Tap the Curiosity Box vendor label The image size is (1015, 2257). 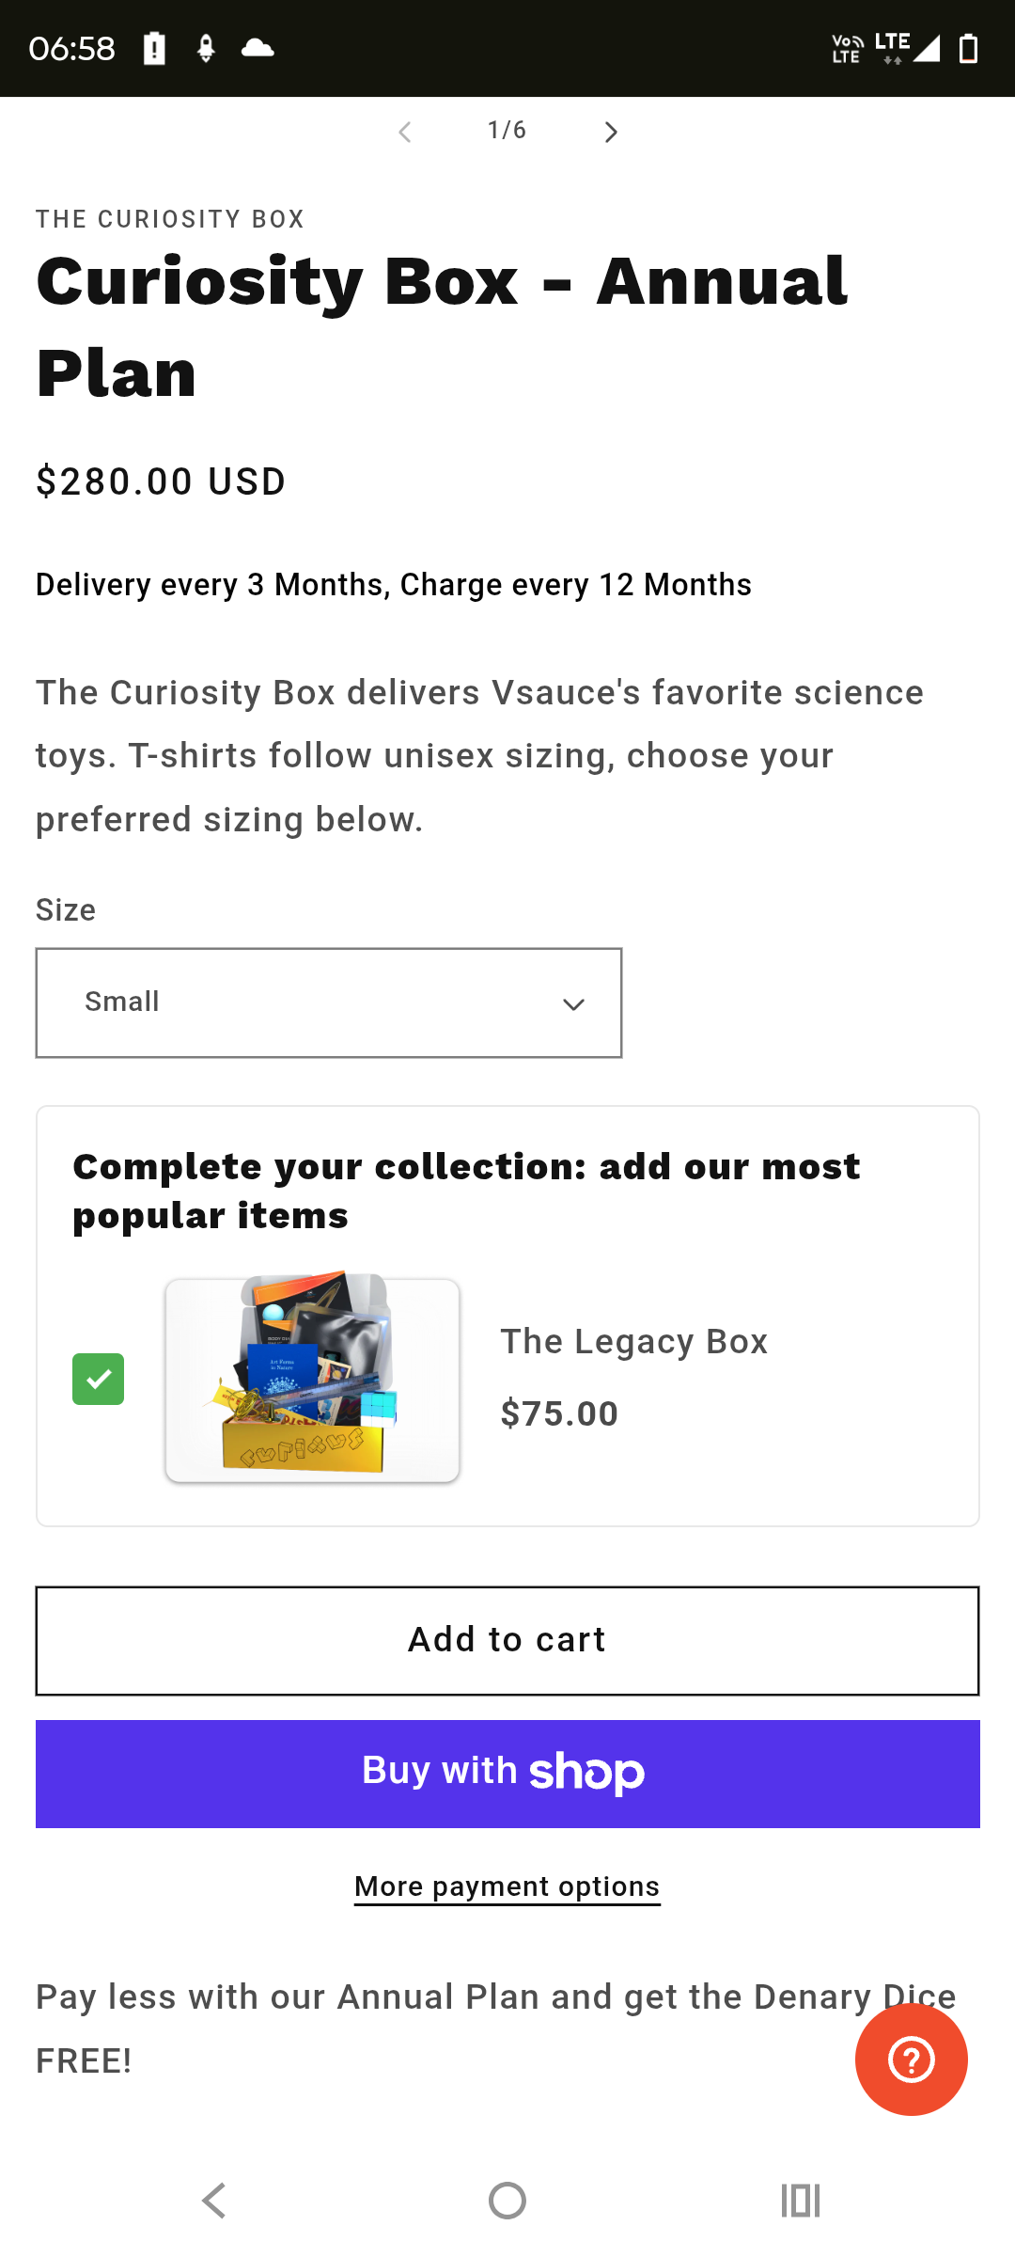click(x=170, y=219)
